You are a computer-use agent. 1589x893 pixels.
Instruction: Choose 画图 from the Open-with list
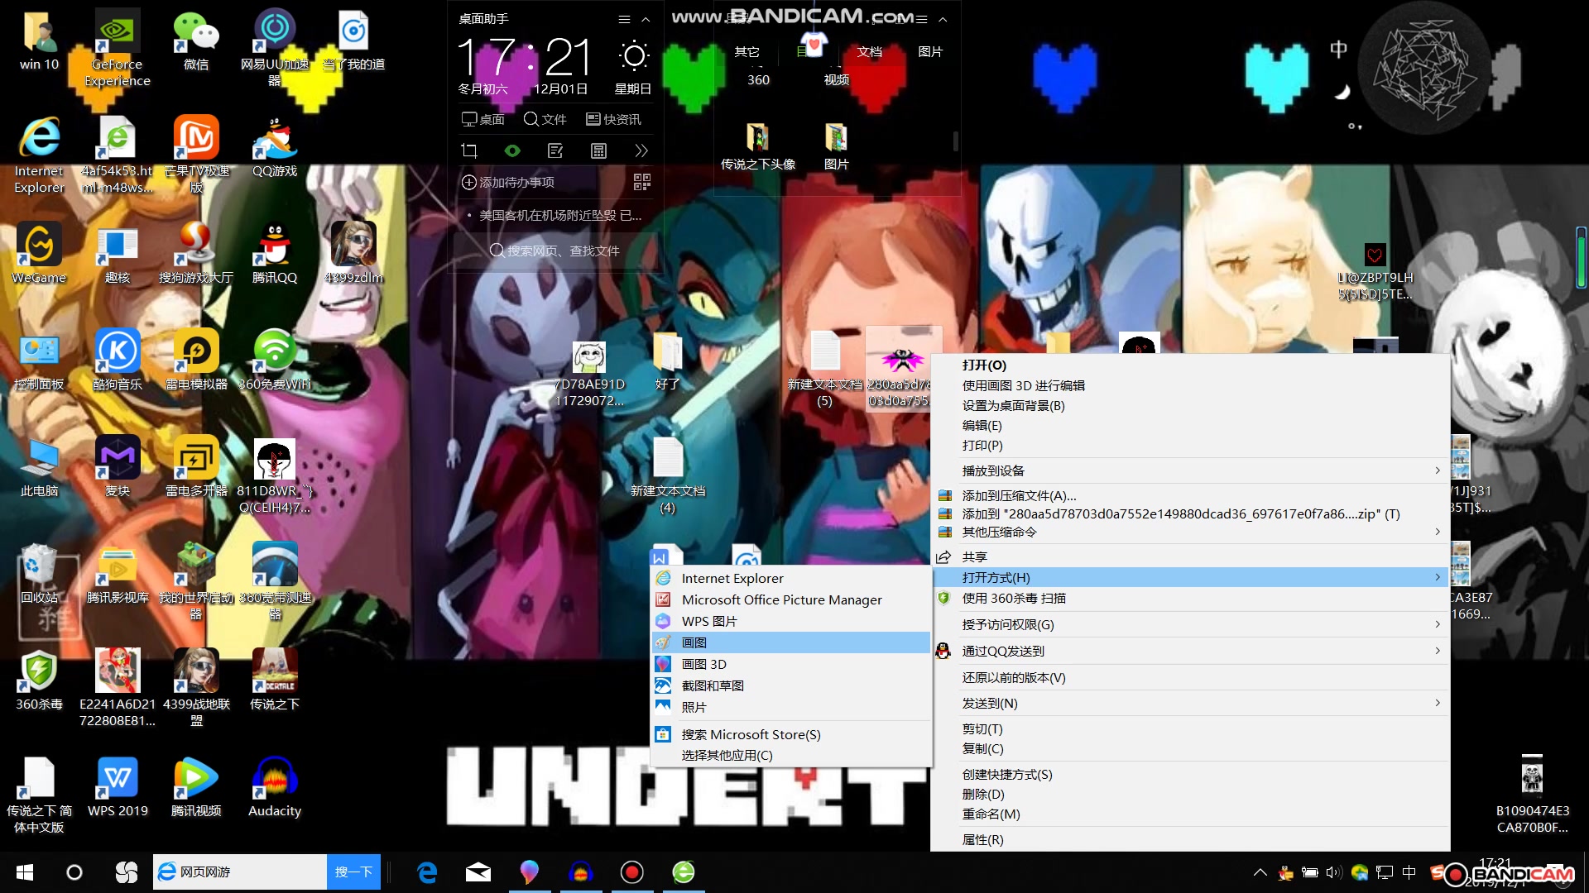coord(791,642)
